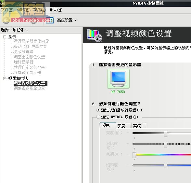Viewport: 191px width, 183px height.
Task: Open 设置多个显示器 task
Action: point(27,73)
